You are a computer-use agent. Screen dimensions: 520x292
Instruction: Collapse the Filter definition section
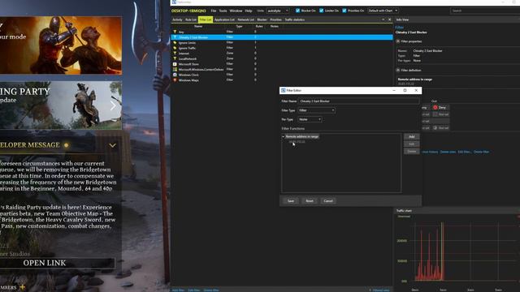(398, 71)
